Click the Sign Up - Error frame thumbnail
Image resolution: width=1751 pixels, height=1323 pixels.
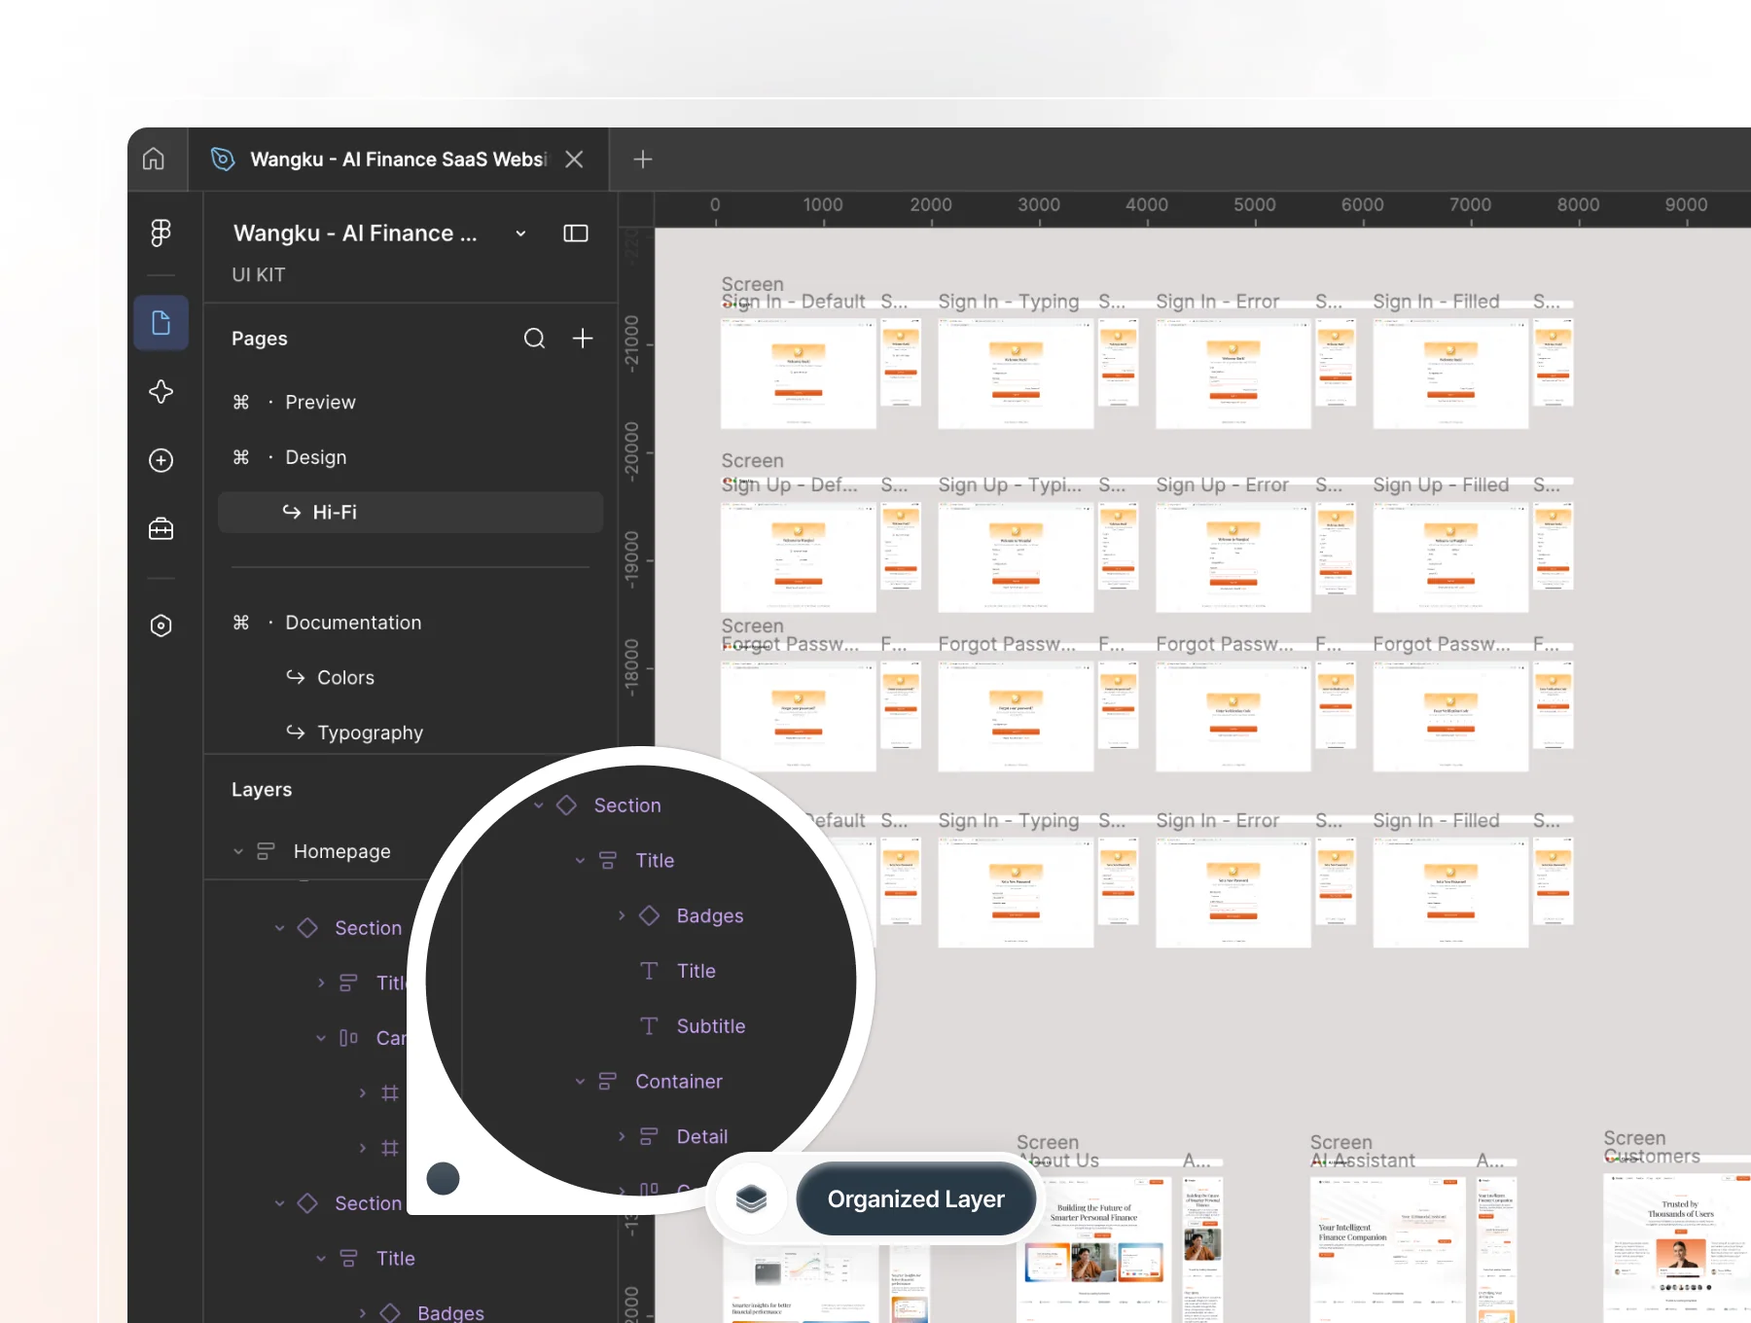[x=1233, y=557]
